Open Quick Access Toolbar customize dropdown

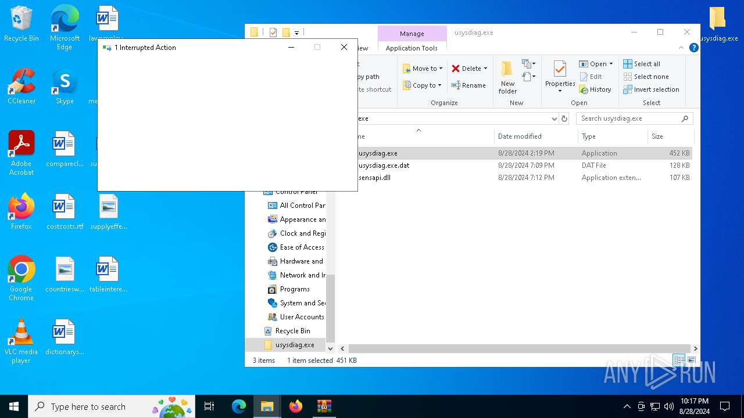point(296,33)
